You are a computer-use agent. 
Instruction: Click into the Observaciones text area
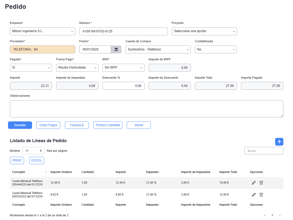(146, 109)
